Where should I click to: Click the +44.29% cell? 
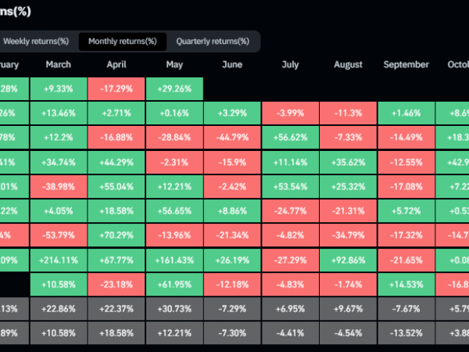(x=116, y=163)
